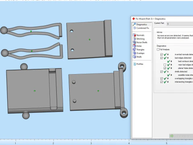
Task: Click the Advice message text
Action: click(x=175, y=37)
